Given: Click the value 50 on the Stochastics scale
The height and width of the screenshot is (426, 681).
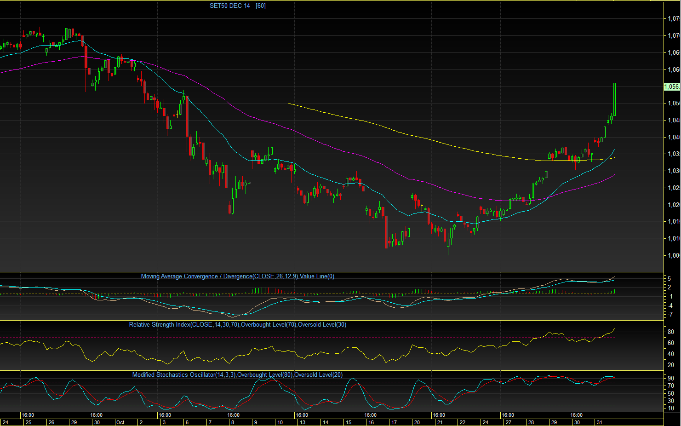Looking at the screenshot, I should 671,393.
